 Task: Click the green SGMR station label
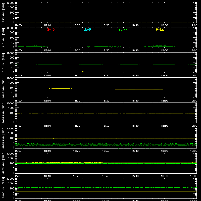(x=123, y=29)
